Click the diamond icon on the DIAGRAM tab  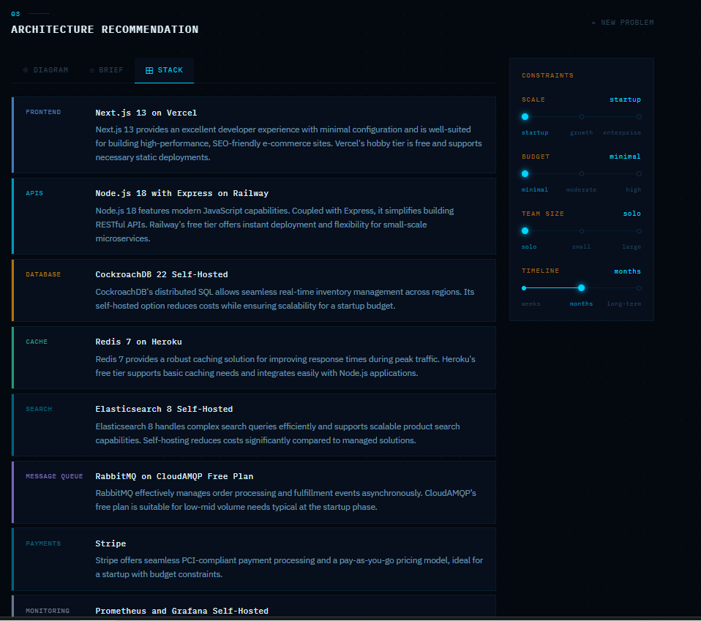(26, 69)
